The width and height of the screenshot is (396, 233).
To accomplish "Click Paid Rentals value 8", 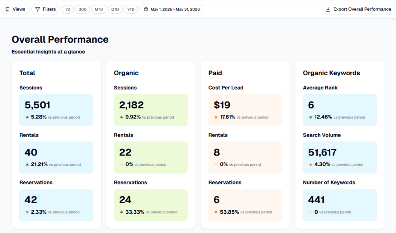I will pos(217,152).
